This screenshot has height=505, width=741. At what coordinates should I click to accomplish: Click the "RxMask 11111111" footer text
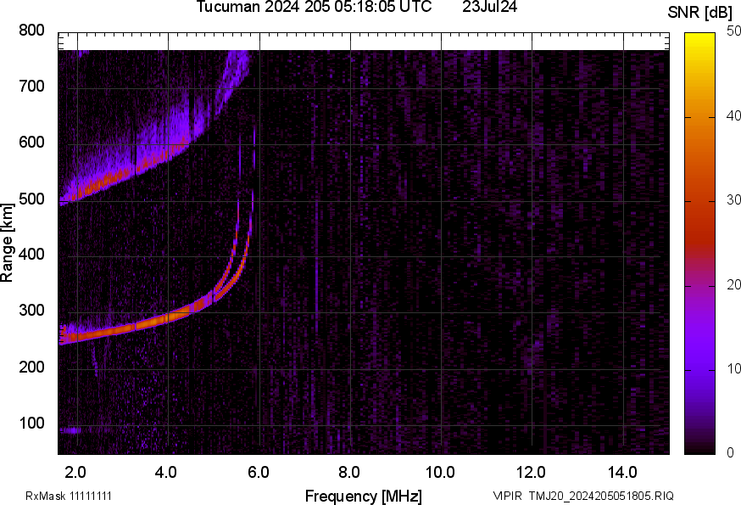(69, 496)
